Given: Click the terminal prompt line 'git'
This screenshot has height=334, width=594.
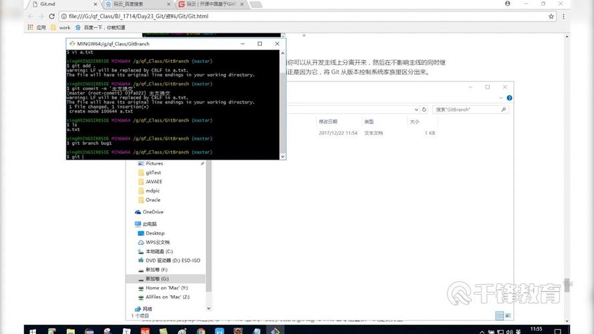Looking at the screenshot, I should [75, 157].
